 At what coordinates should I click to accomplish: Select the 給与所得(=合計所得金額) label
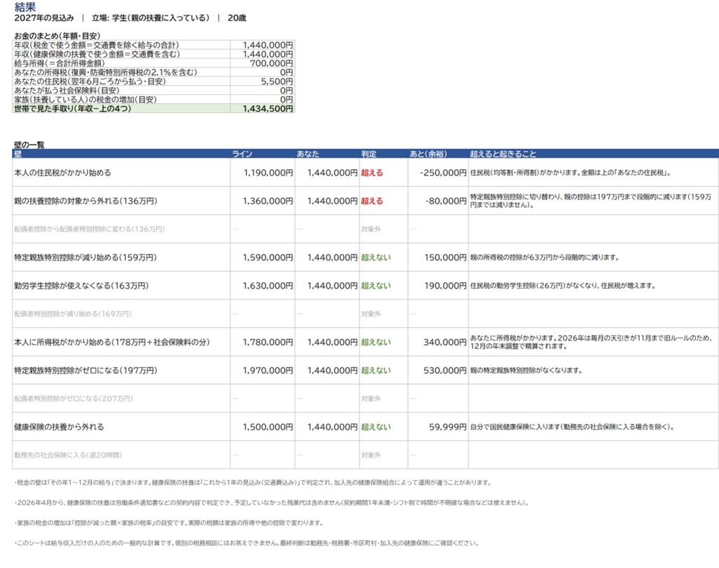[x=60, y=63]
